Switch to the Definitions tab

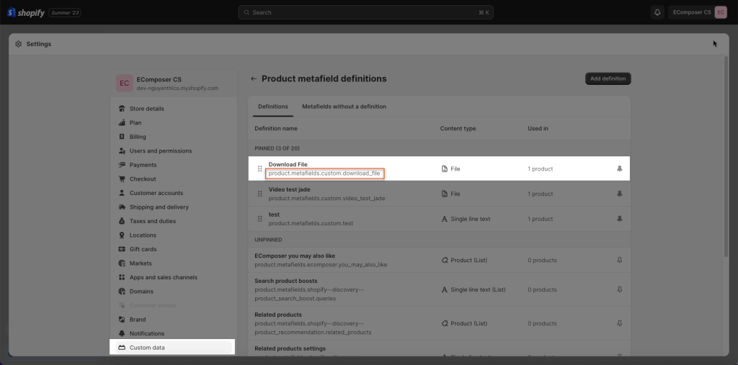[x=273, y=107]
